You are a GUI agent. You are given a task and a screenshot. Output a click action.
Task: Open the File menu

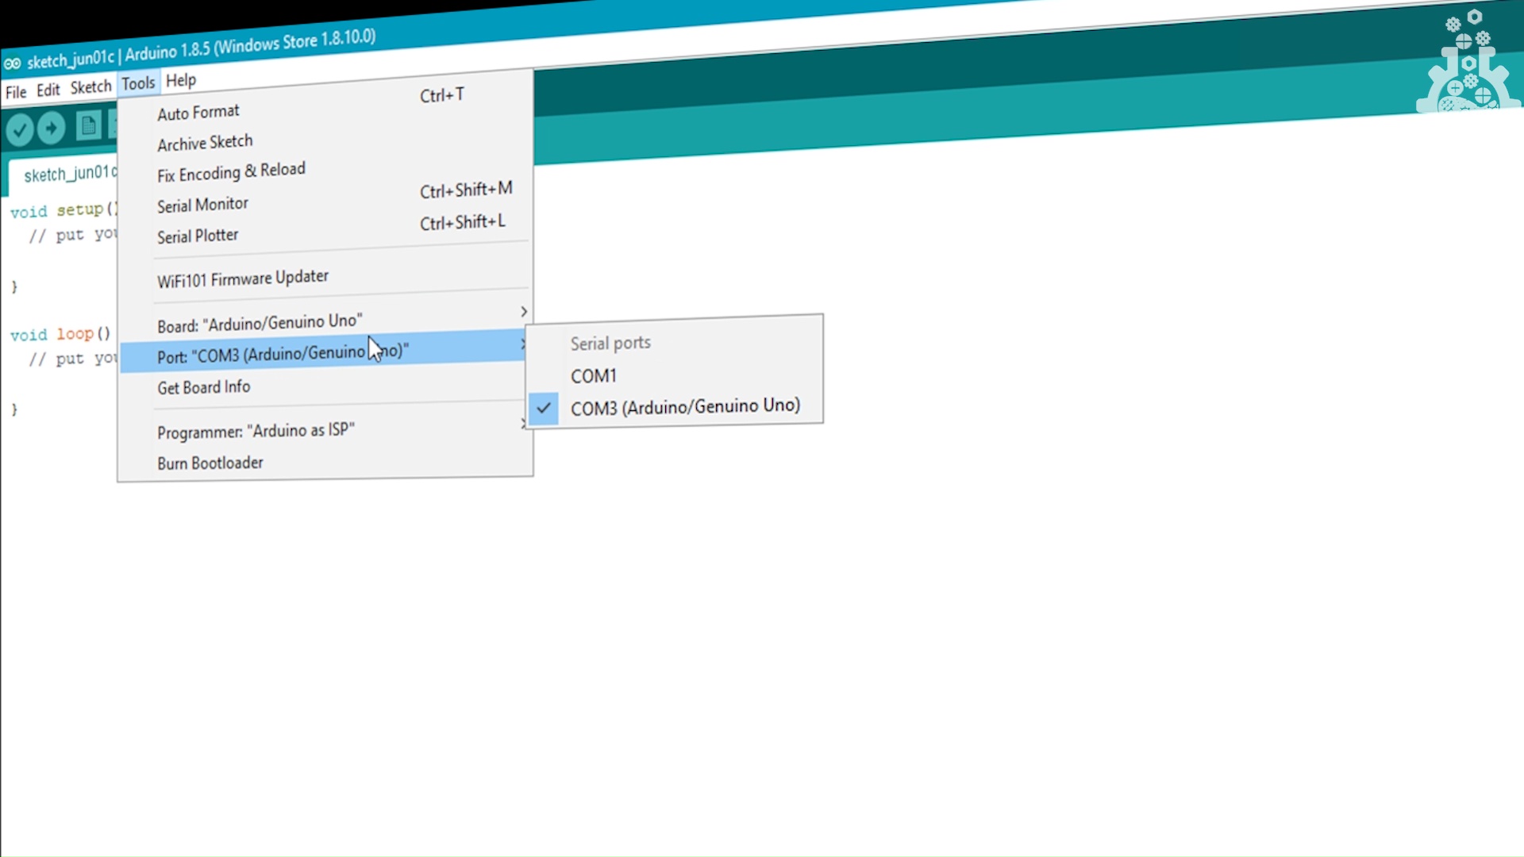point(16,91)
